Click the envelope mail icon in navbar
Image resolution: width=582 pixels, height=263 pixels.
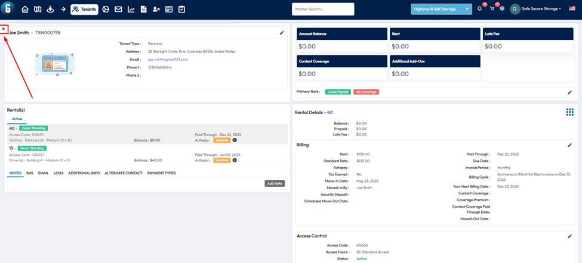pos(118,9)
